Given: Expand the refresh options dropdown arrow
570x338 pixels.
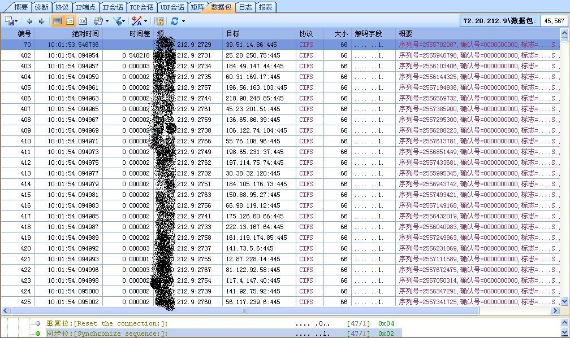Looking at the screenshot, I should 183,21.
